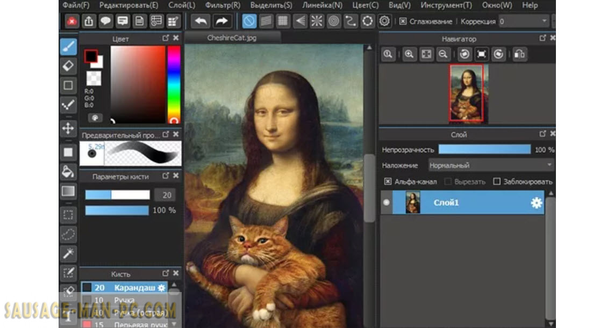The image size is (607, 328).
Task: Open Выделить(S) menu
Action: click(271, 5)
